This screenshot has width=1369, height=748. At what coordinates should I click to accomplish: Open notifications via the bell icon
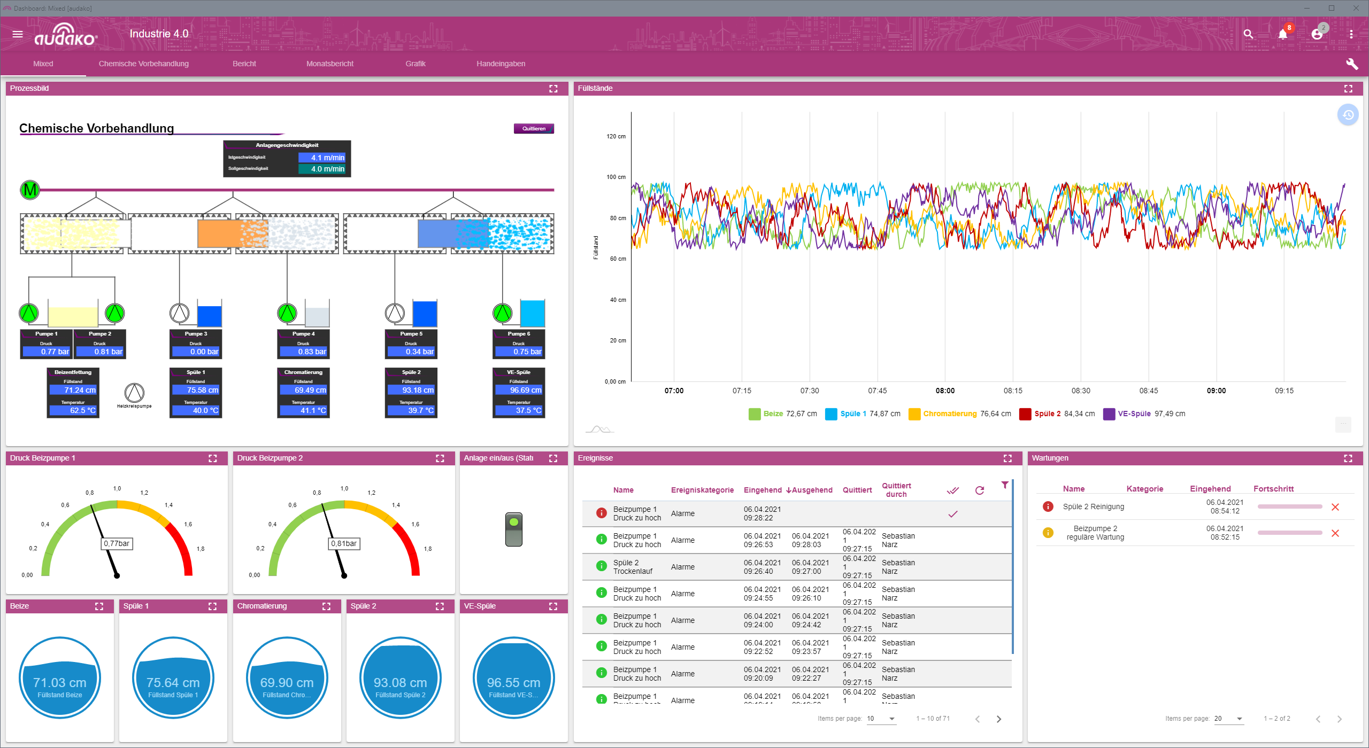(x=1282, y=34)
